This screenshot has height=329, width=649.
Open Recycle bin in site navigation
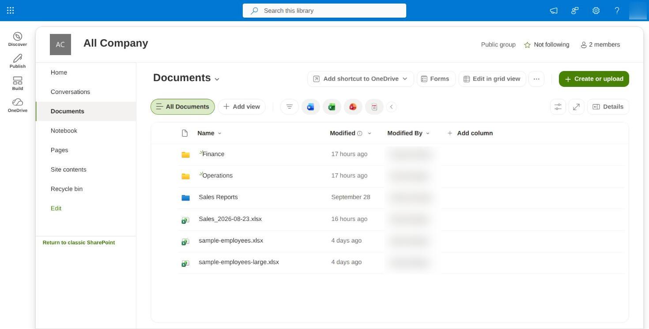click(x=67, y=189)
